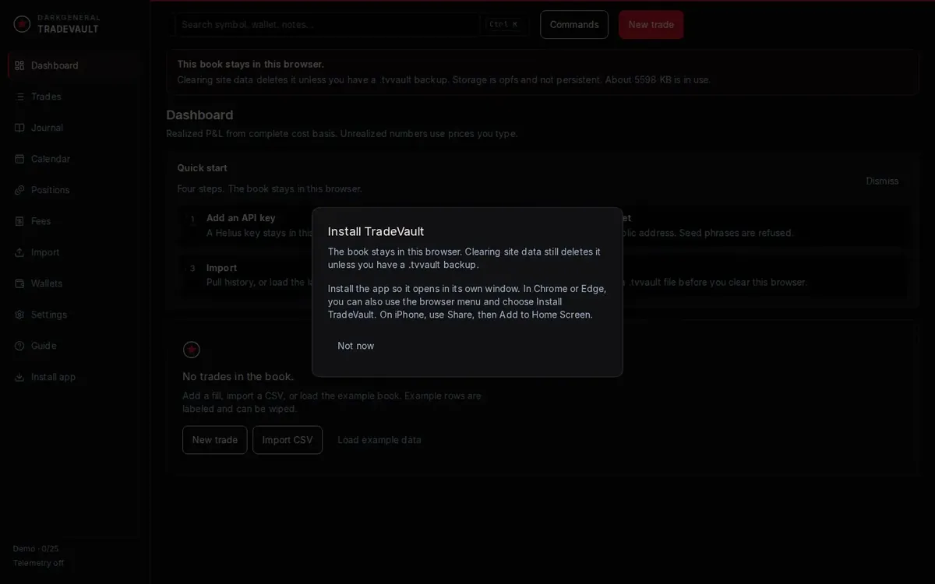Click the Fees receipt icon in sidebar

coord(19,221)
